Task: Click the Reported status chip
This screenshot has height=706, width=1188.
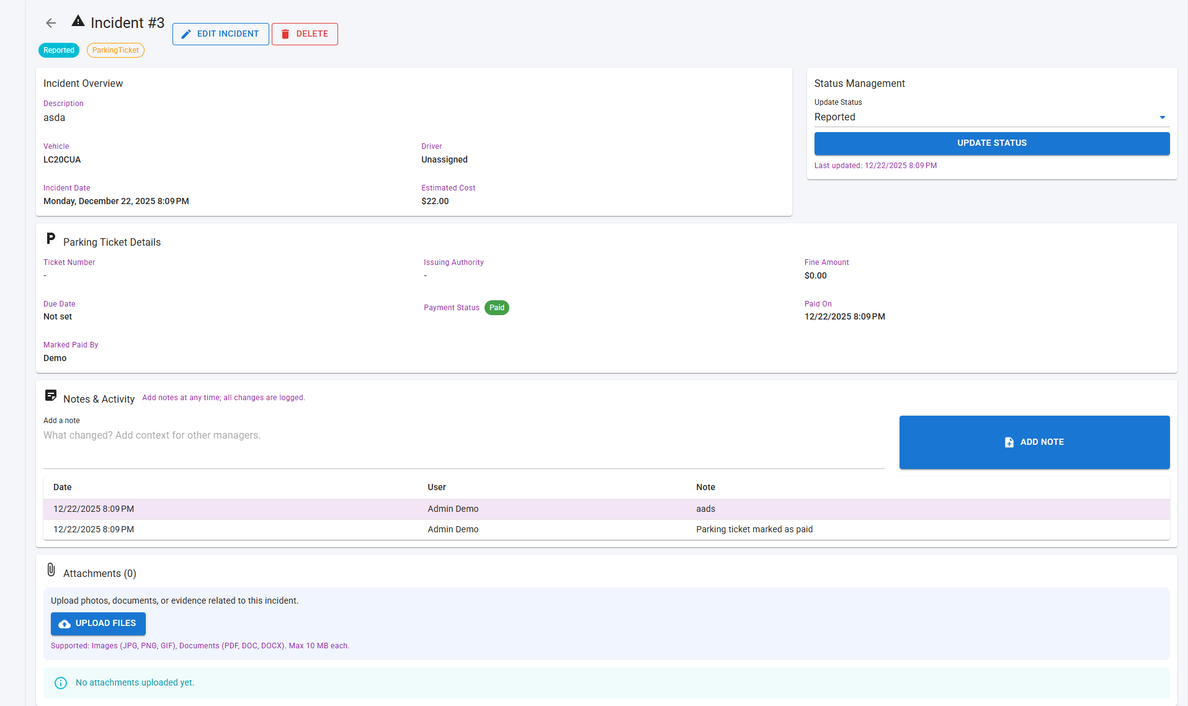Action: [58, 50]
